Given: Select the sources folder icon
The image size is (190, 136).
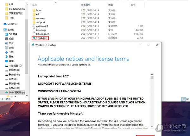Looking at the screenshot, I should click(x=34, y=18).
